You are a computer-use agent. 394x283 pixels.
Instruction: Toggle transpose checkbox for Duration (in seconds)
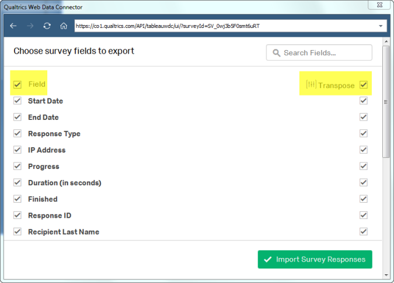tap(364, 182)
